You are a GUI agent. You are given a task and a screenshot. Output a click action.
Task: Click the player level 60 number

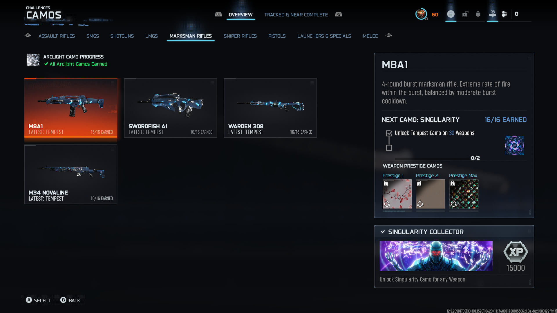[x=435, y=14]
